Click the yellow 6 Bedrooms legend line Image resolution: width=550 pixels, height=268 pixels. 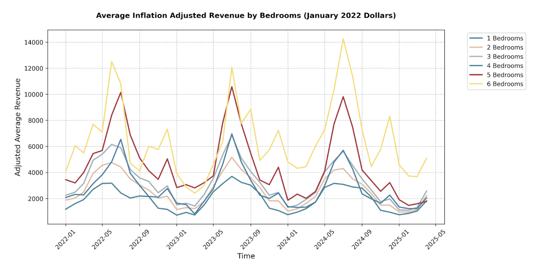tap(476, 84)
